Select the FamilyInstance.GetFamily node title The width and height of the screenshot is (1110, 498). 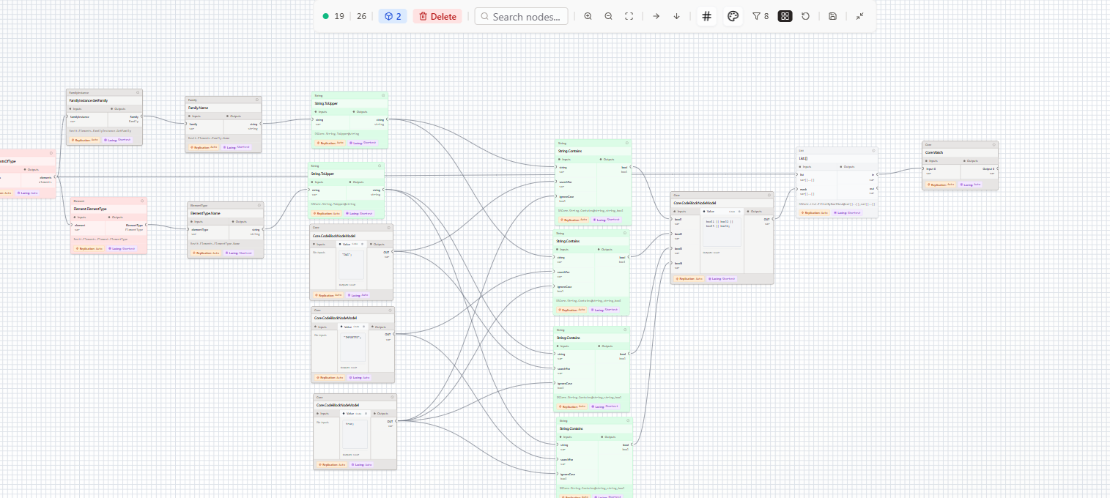pyautogui.click(x=89, y=100)
